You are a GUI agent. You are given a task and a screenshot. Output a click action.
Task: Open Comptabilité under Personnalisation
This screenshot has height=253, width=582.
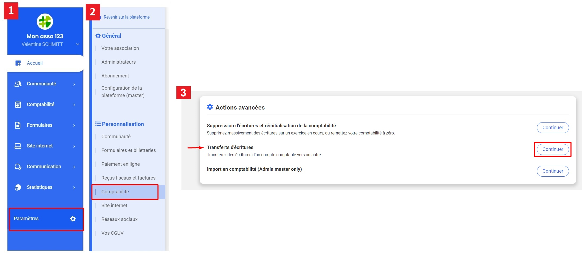pos(115,192)
